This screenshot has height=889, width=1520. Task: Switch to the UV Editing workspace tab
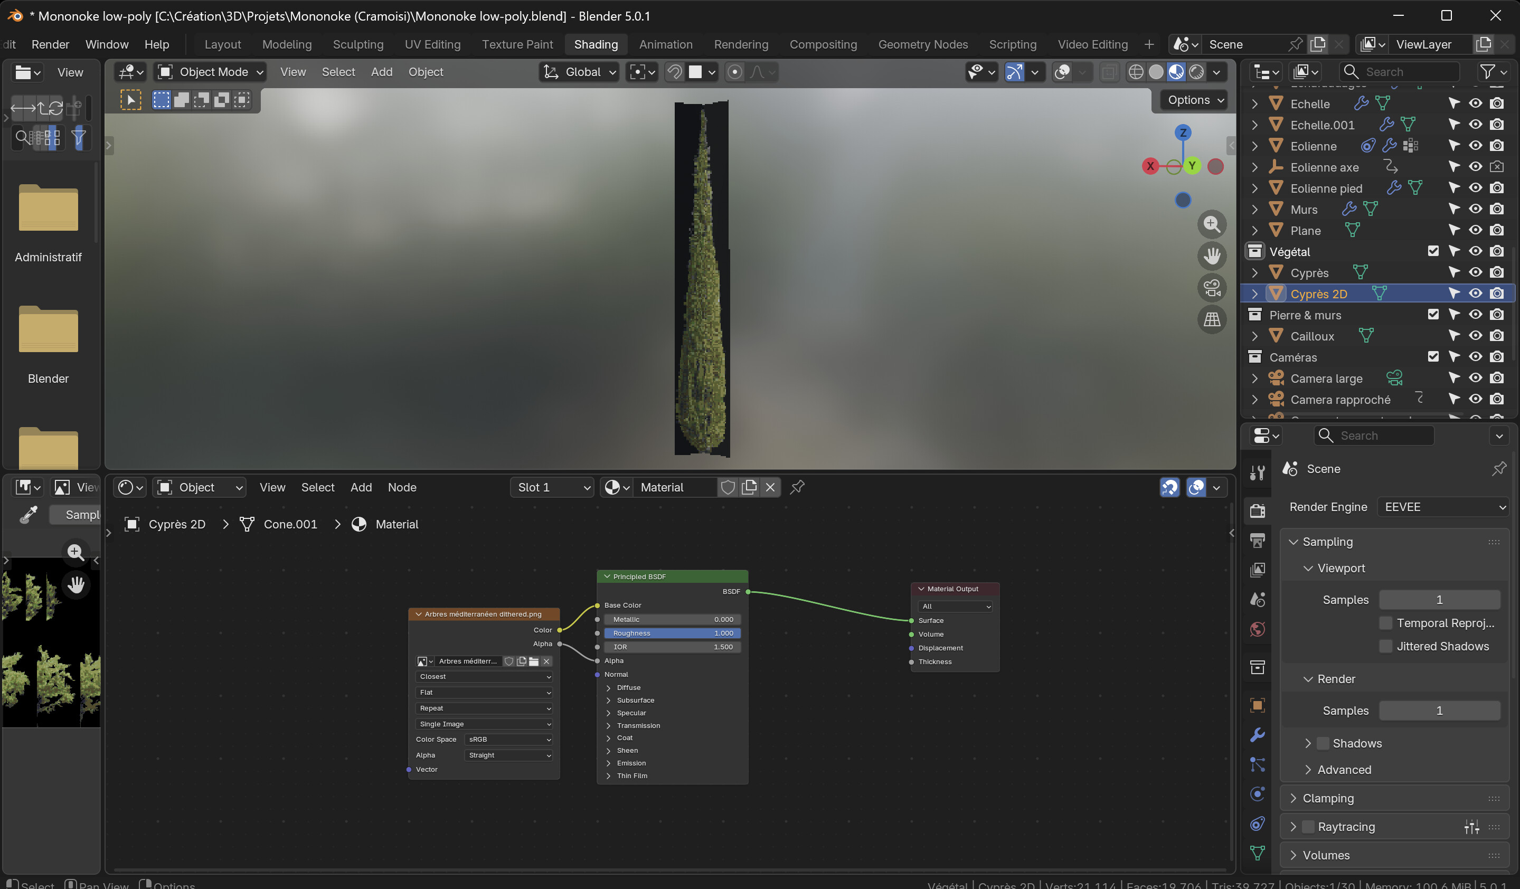pyautogui.click(x=432, y=44)
